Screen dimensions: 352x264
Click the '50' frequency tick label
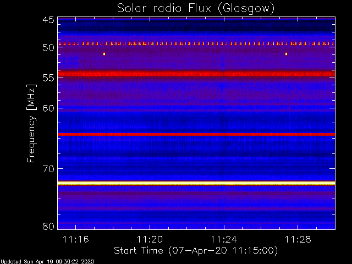pos(48,48)
